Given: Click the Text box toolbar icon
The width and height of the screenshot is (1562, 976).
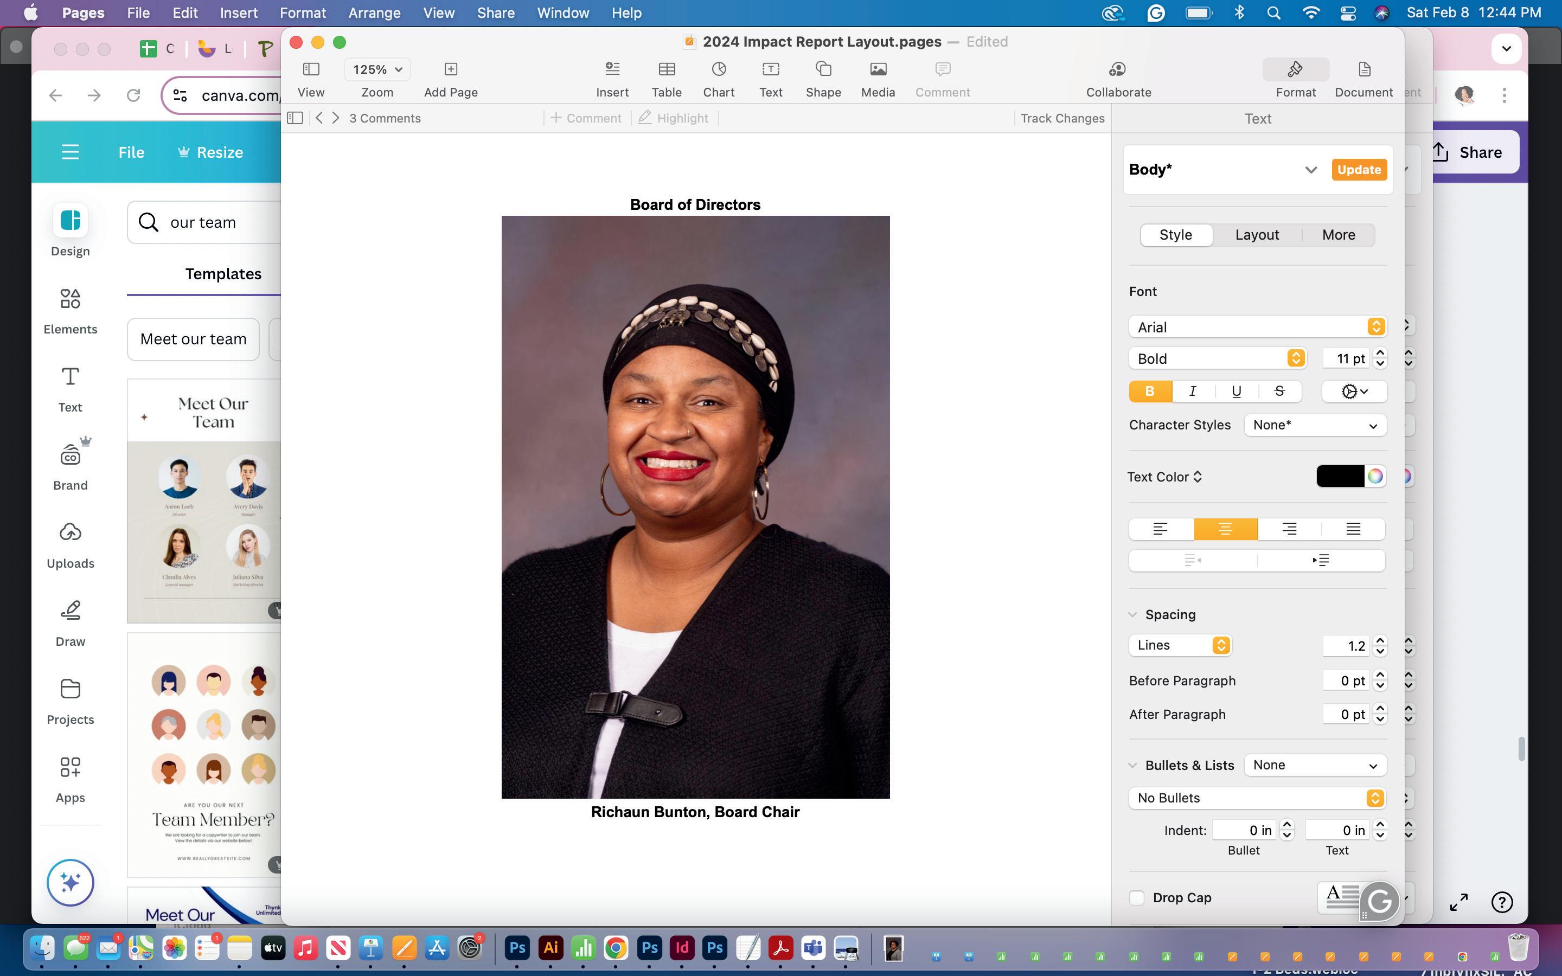Looking at the screenshot, I should point(771,69).
